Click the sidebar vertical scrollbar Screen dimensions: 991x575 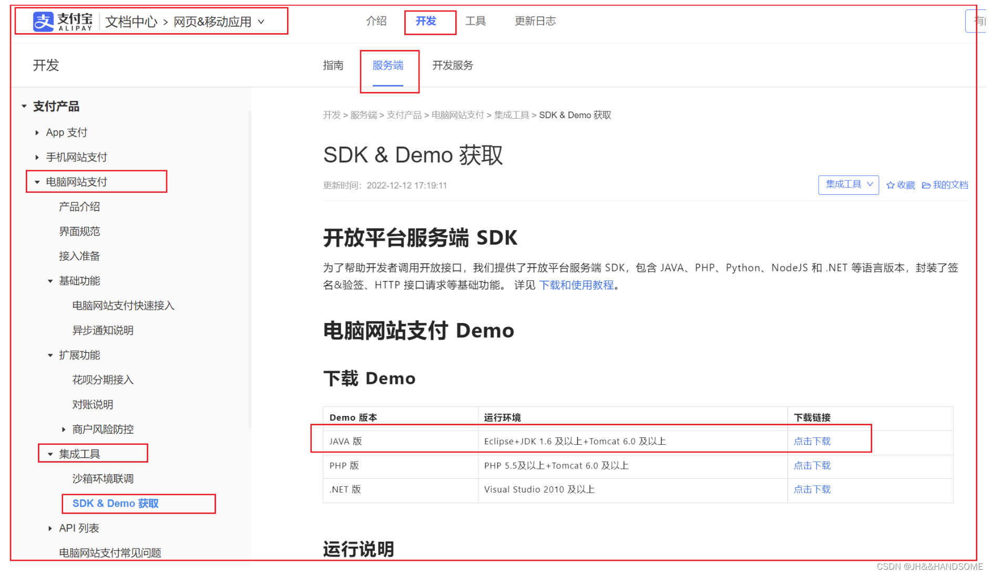click(250, 270)
